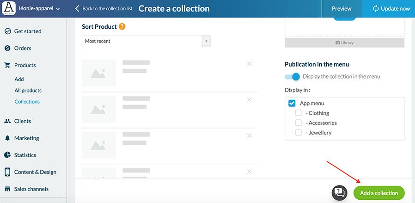Check the Clothing checkbox
Viewport: 415px width, 203px height.
tap(299, 113)
